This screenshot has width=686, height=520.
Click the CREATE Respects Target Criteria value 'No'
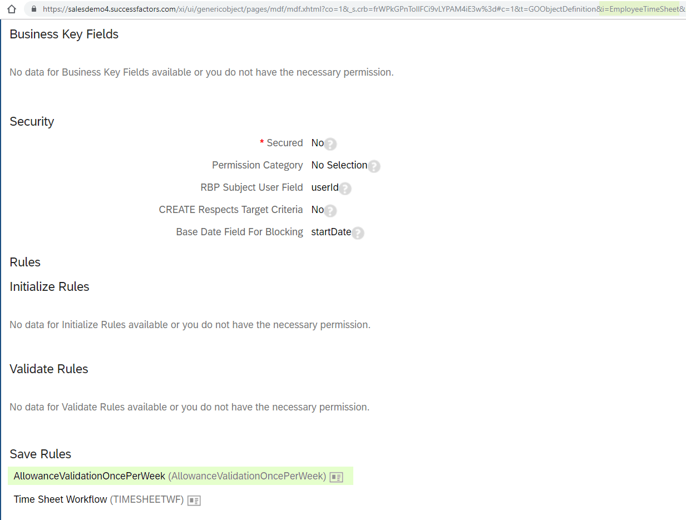coord(318,210)
